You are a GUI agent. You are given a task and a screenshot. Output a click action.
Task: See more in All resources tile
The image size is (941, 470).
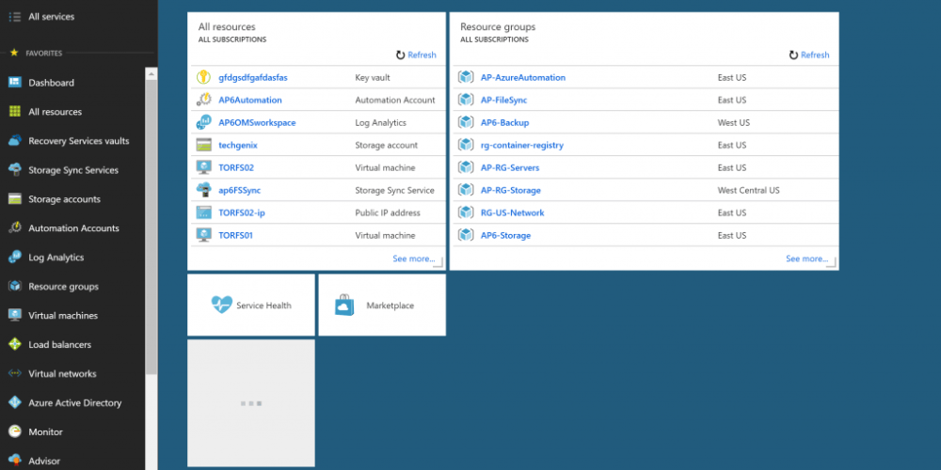(413, 259)
